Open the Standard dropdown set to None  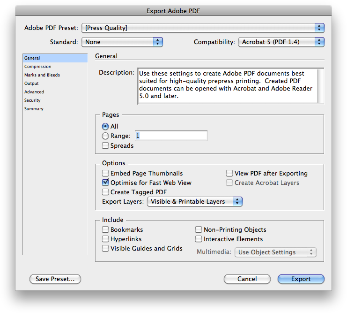tap(122, 42)
